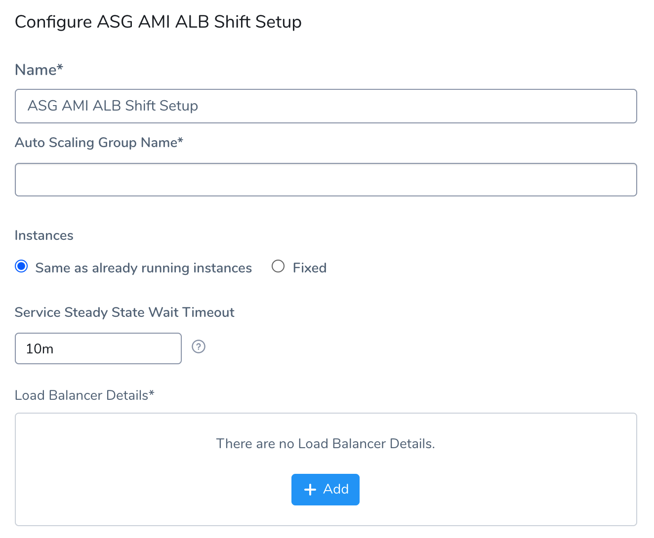Screen dimensions: 654x538
Task: Focus the Name input field
Action: point(326,106)
